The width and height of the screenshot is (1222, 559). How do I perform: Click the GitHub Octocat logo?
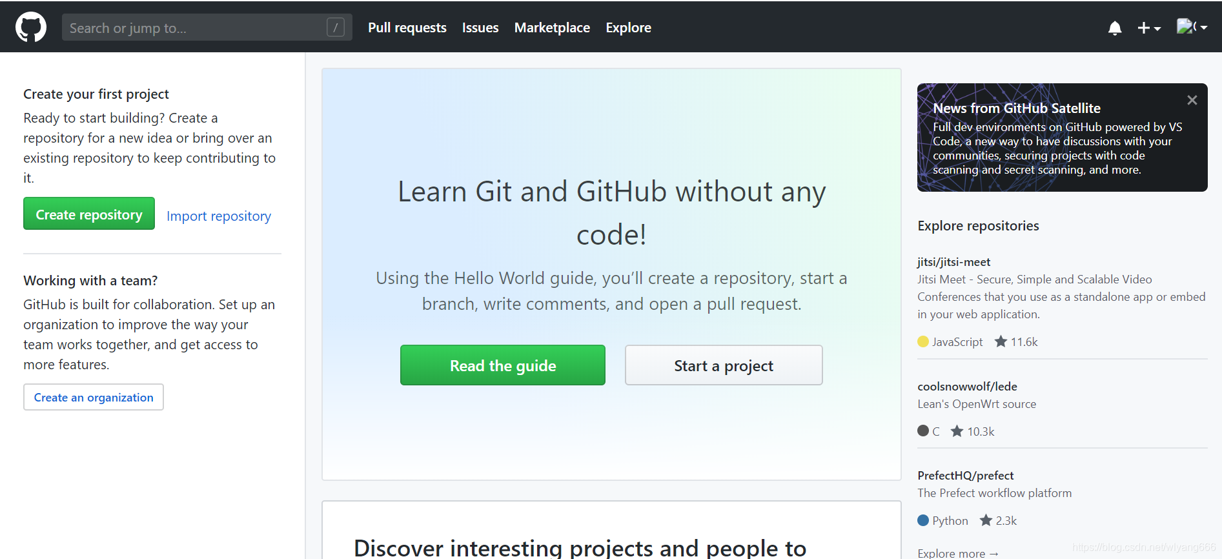(31, 27)
